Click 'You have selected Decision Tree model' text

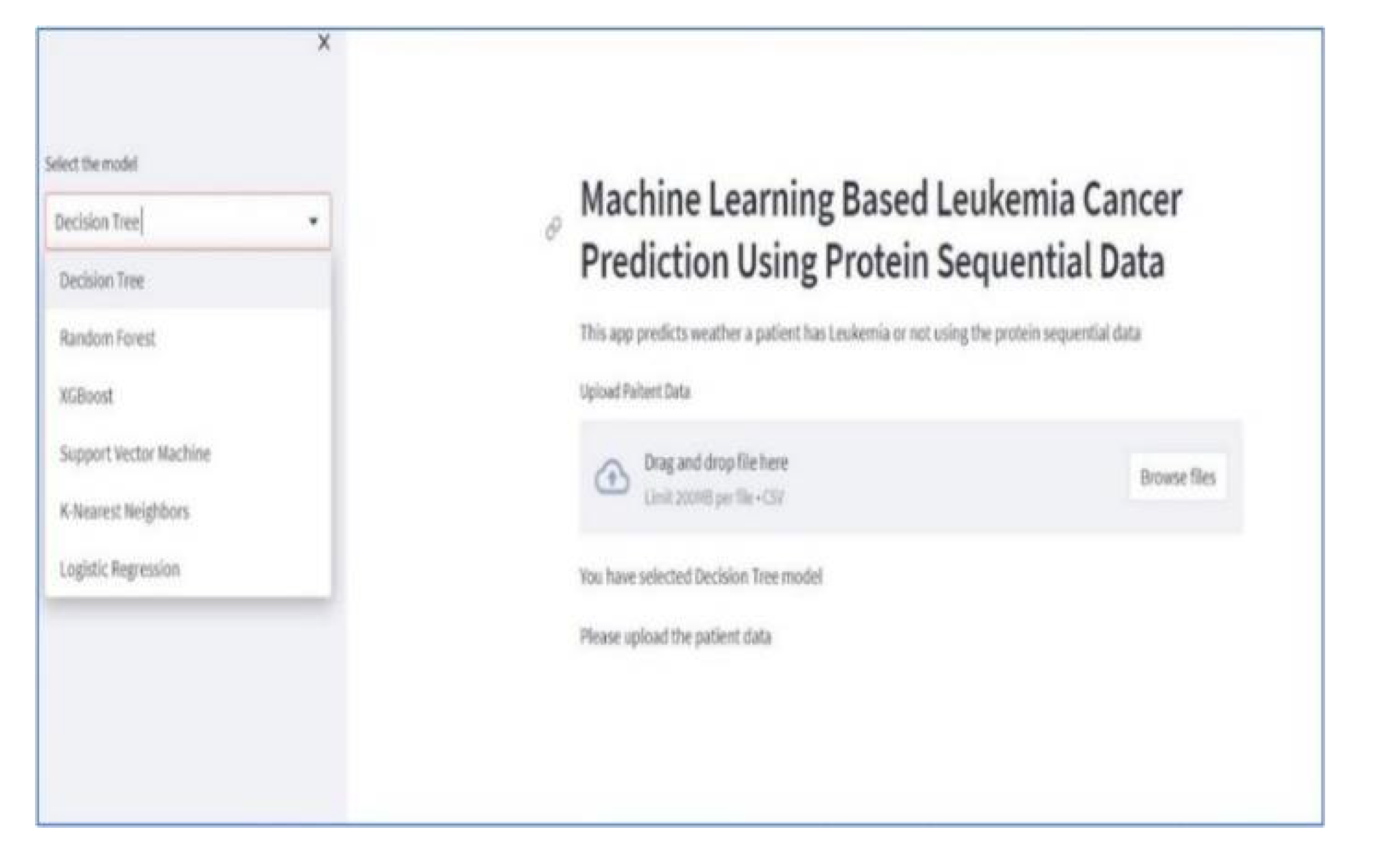tap(702, 577)
